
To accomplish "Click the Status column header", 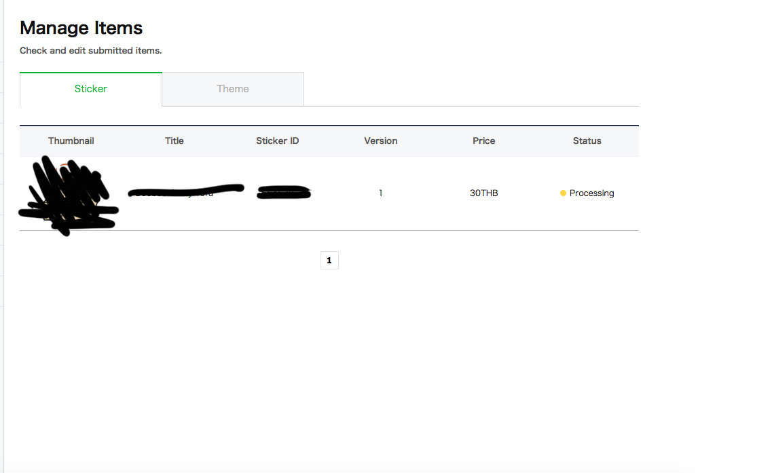I will click(x=587, y=140).
